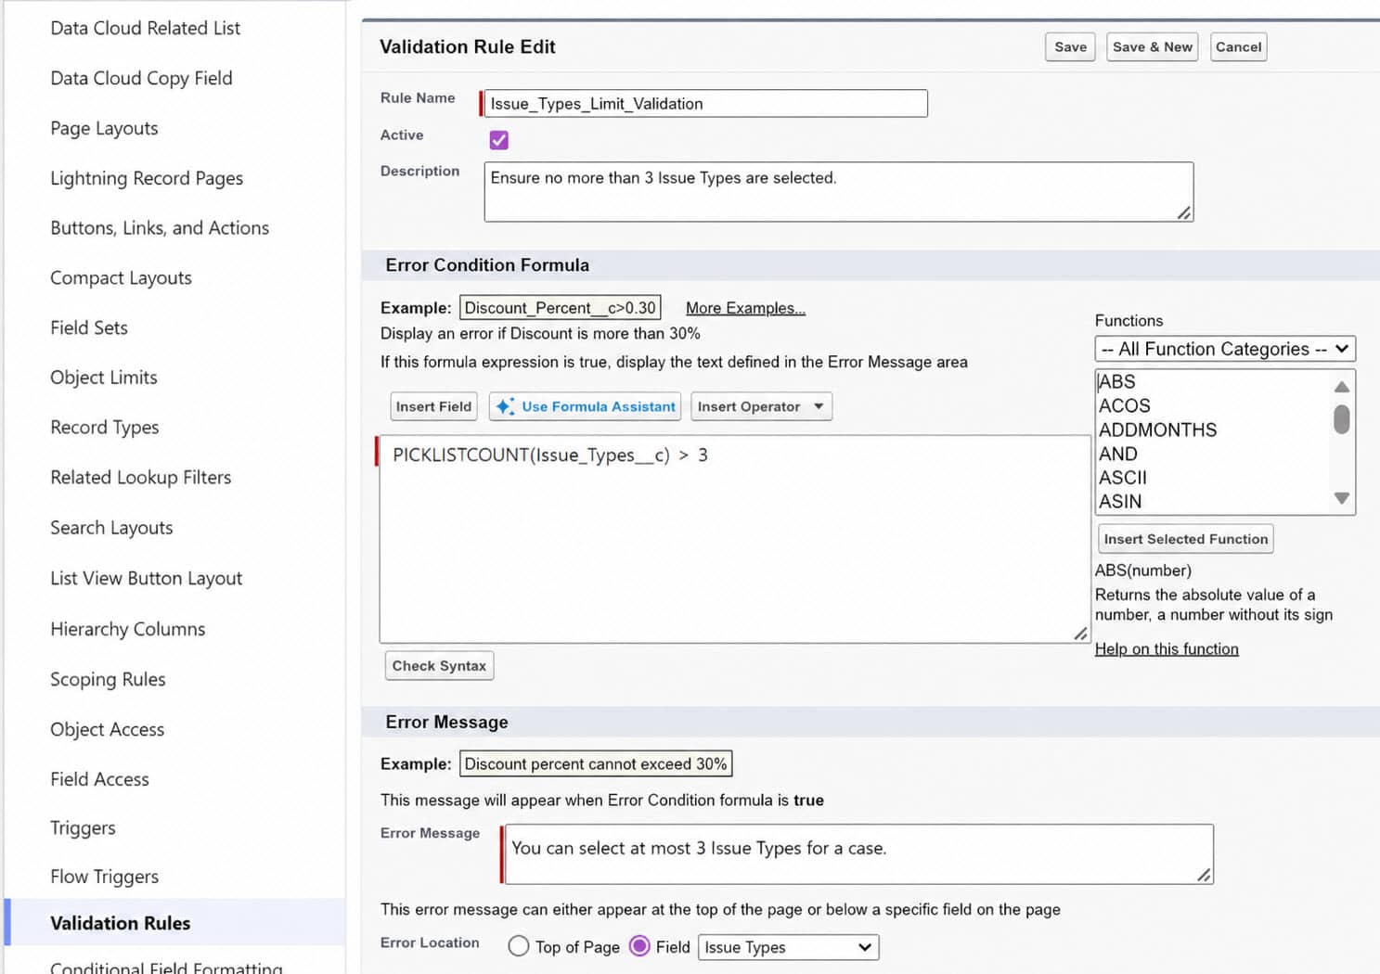Expand the Insert Operator dropdown
Screen dimensions: 1380x974
761,406
